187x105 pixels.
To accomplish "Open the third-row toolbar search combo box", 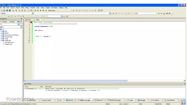I will pos(62,16).
